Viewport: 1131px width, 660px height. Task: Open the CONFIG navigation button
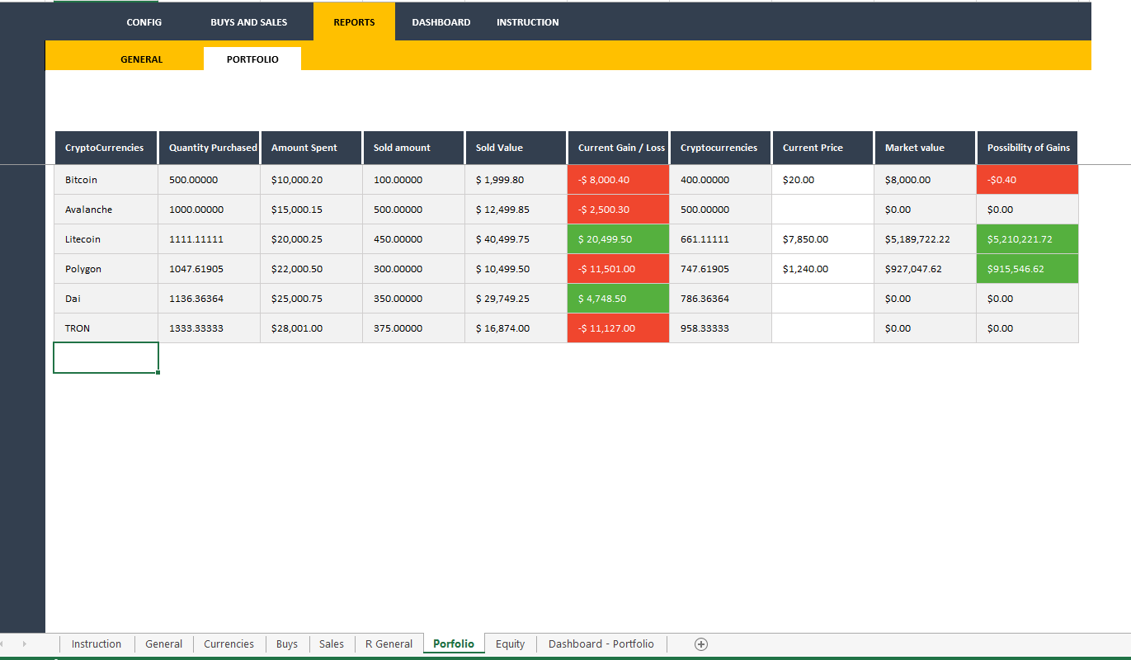[x=144, y=22]
